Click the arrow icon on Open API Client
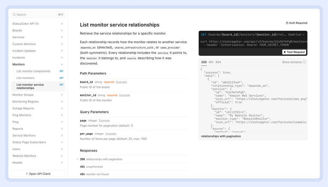 click(x=27, y=174)
